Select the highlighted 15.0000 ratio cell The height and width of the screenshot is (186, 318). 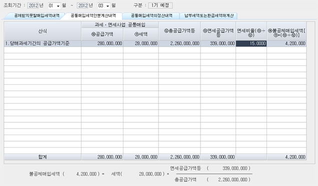pos(251,43)
